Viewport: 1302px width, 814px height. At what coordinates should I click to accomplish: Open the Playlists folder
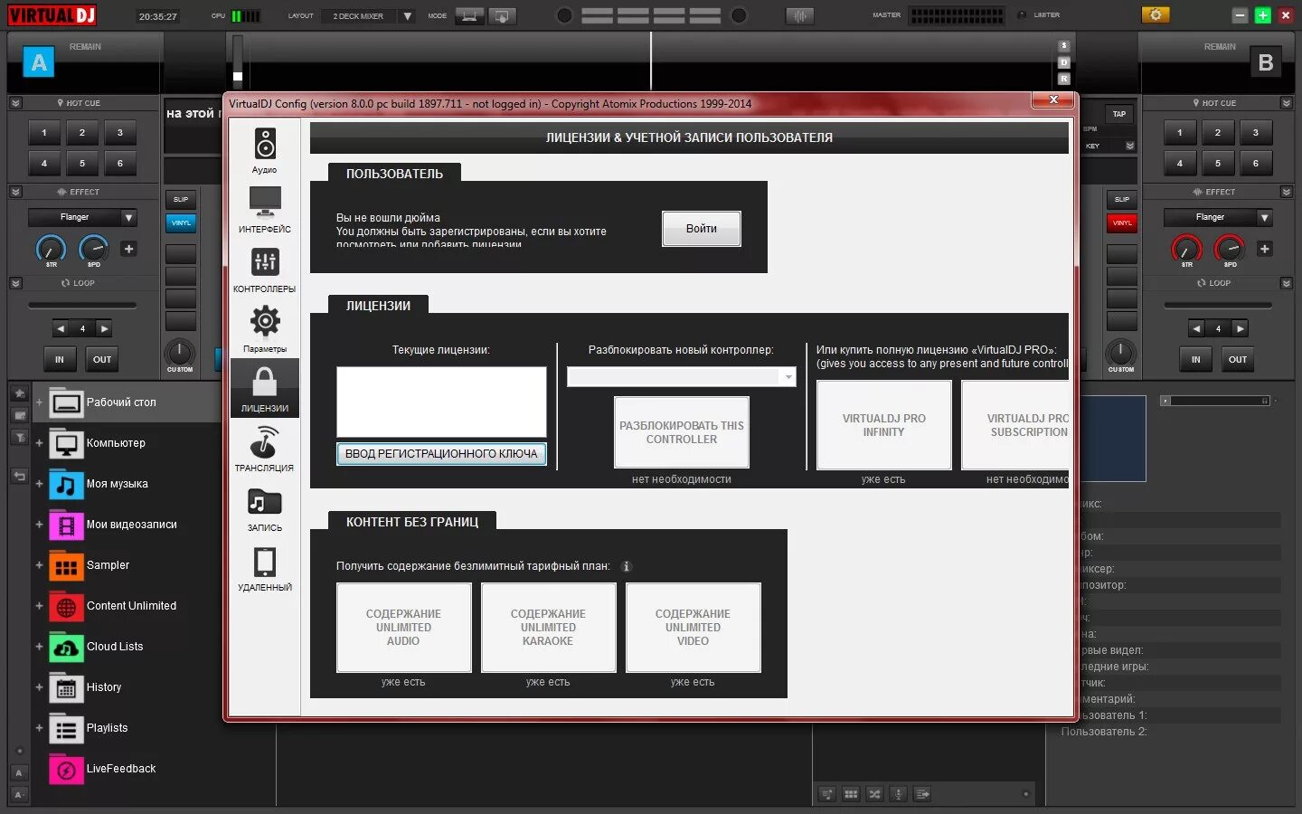click(108, 728)
